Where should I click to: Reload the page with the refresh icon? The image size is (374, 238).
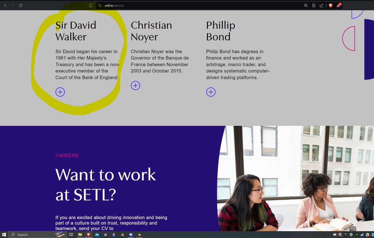point(21,5)
